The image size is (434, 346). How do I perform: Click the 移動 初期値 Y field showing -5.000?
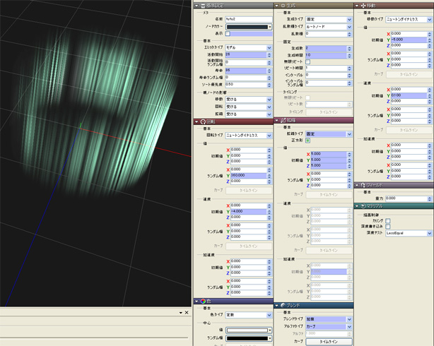coord(409,40)
